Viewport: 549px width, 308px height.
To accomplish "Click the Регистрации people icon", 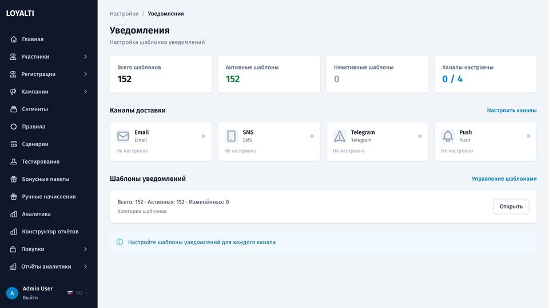I will (13, 74).
